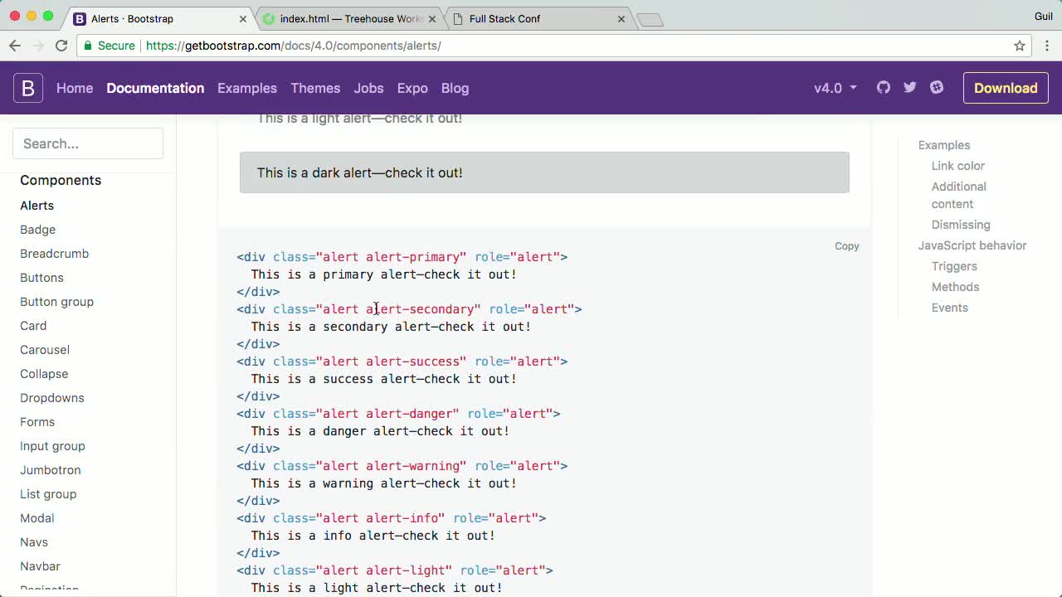Reload the current page

(61, 46)
